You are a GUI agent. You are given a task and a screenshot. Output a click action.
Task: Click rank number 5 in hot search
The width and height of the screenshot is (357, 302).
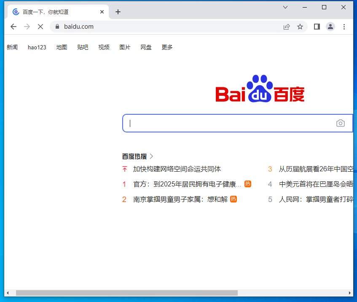270,200
